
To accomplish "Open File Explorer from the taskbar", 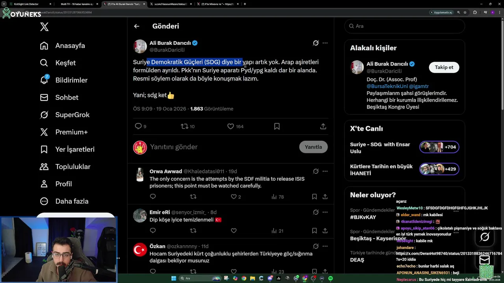I will pyautogui.click(x=252, y=278).
